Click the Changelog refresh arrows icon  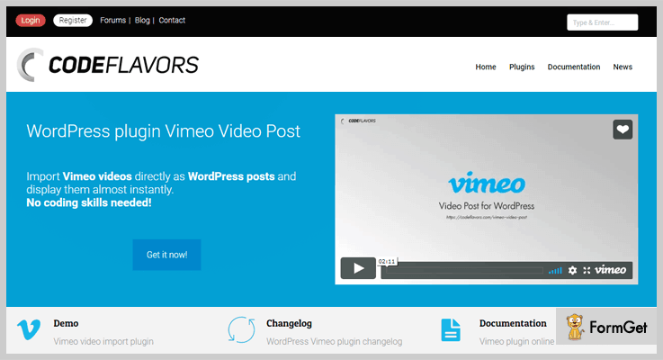[241, 329]
